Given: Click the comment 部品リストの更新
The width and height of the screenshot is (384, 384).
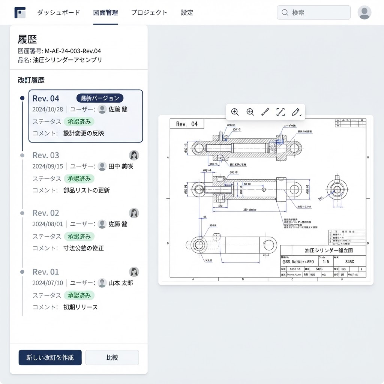Looking at the screenshot, I should [87, 190].
